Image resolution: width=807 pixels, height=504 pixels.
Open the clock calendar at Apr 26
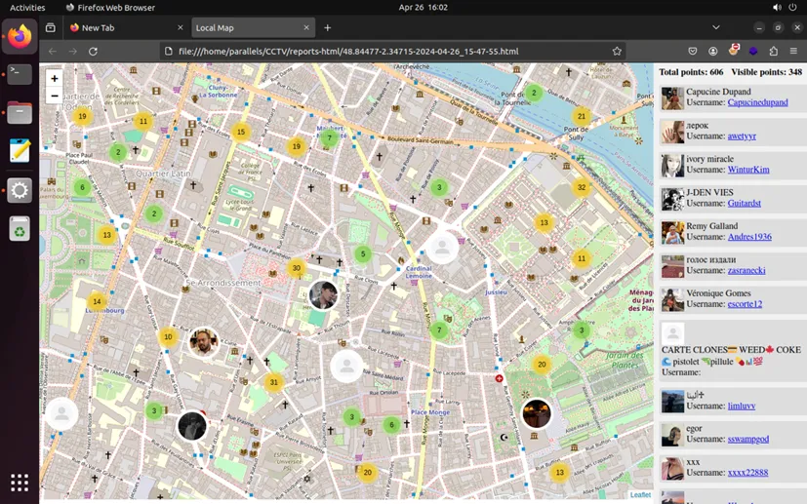point(423,7)
